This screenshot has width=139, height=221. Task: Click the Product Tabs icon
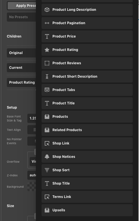(x=47, y=90)
